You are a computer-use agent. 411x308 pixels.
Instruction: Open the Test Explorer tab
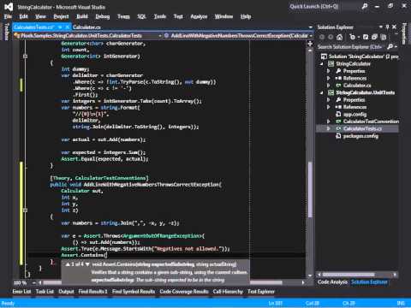point(261,292)
